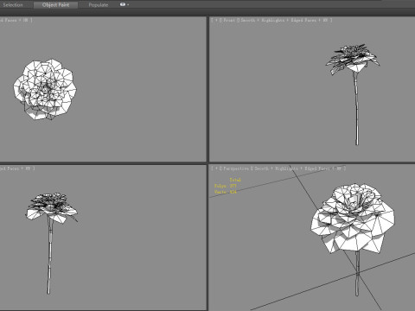Open the ribbon options dropdown arrow
This screenshot has height=311, width=415.
point(128,5)
